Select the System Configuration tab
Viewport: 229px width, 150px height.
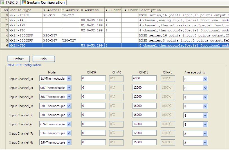44,3
